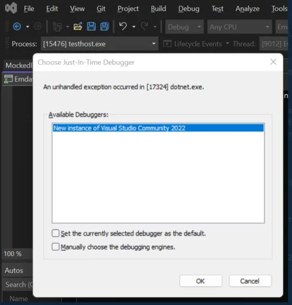Screen dimensions: 292x305
Task: Expand the Redo history dropdown arrow
Action: tap(155, 27)
